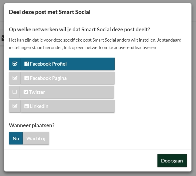Click the Facebook logo on Facebook Profiel

point(27,64)
